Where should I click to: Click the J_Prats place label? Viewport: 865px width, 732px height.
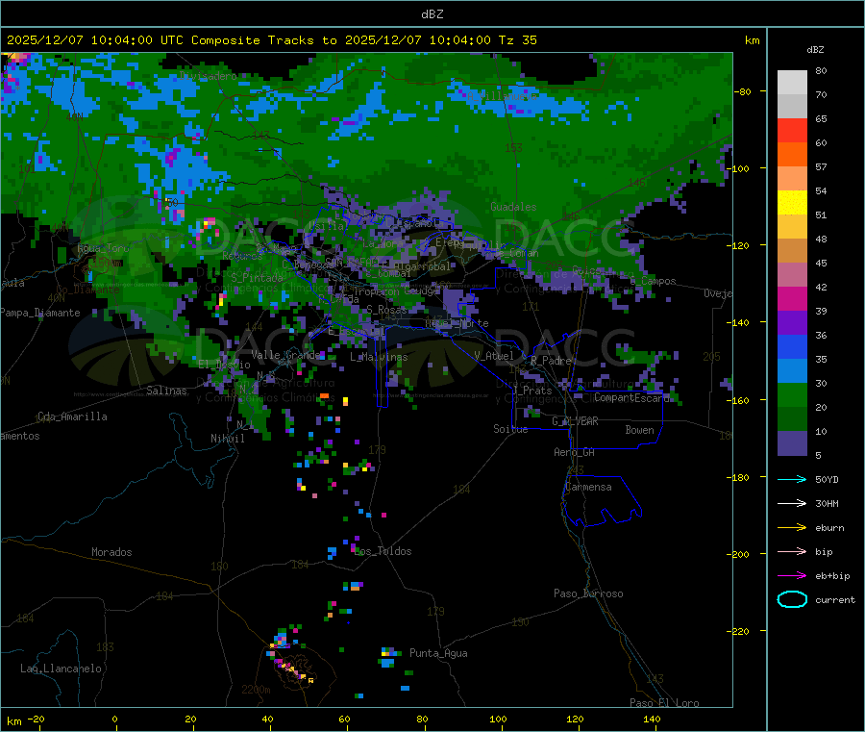(x=531, y=391)
